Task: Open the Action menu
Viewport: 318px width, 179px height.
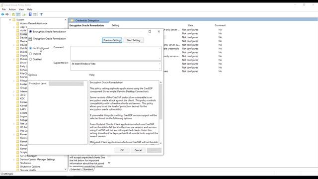Action: 12,9
